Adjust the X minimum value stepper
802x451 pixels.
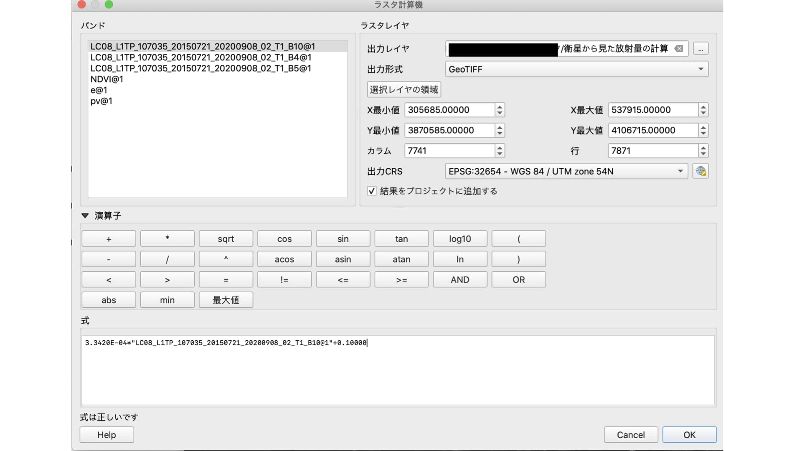(500, 110)
